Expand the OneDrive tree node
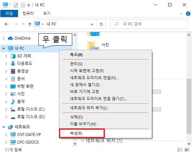 [3, 38]
